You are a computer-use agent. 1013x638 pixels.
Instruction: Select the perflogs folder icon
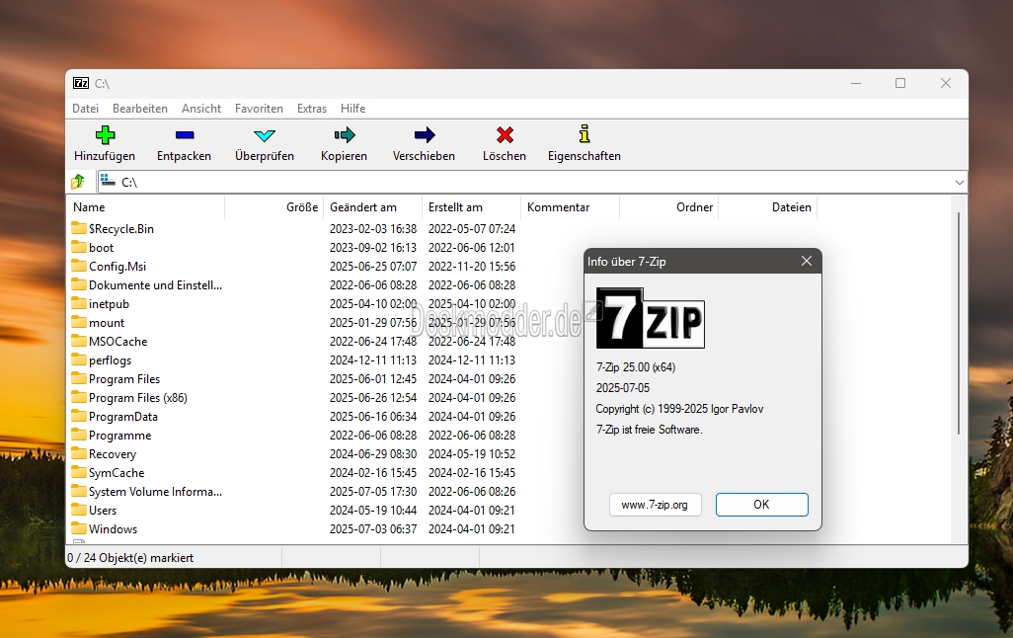pos(79,359)
